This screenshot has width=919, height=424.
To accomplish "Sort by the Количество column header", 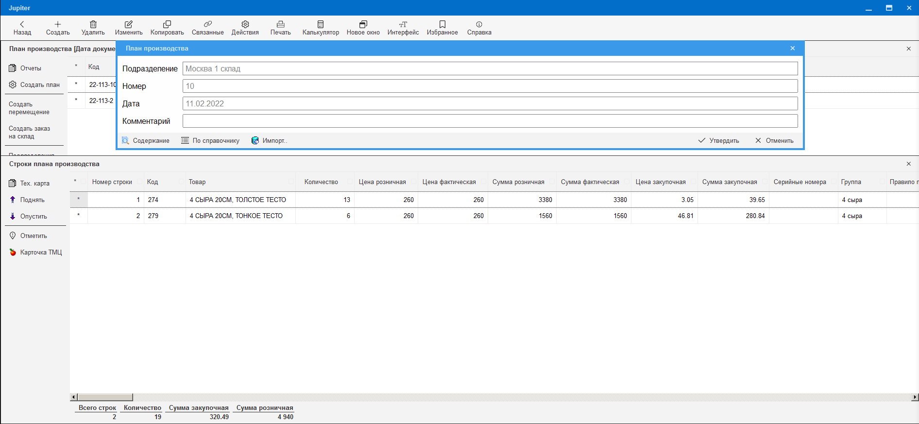I will pyautogui.click(x=321, y=182).
